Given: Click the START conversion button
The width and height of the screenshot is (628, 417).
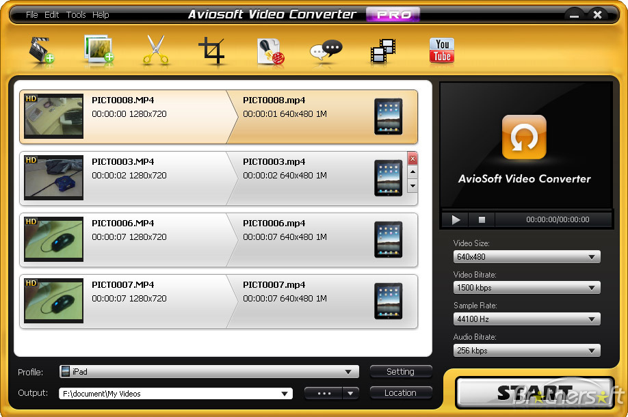Looking at the screenshot, I should pos(535,393).
